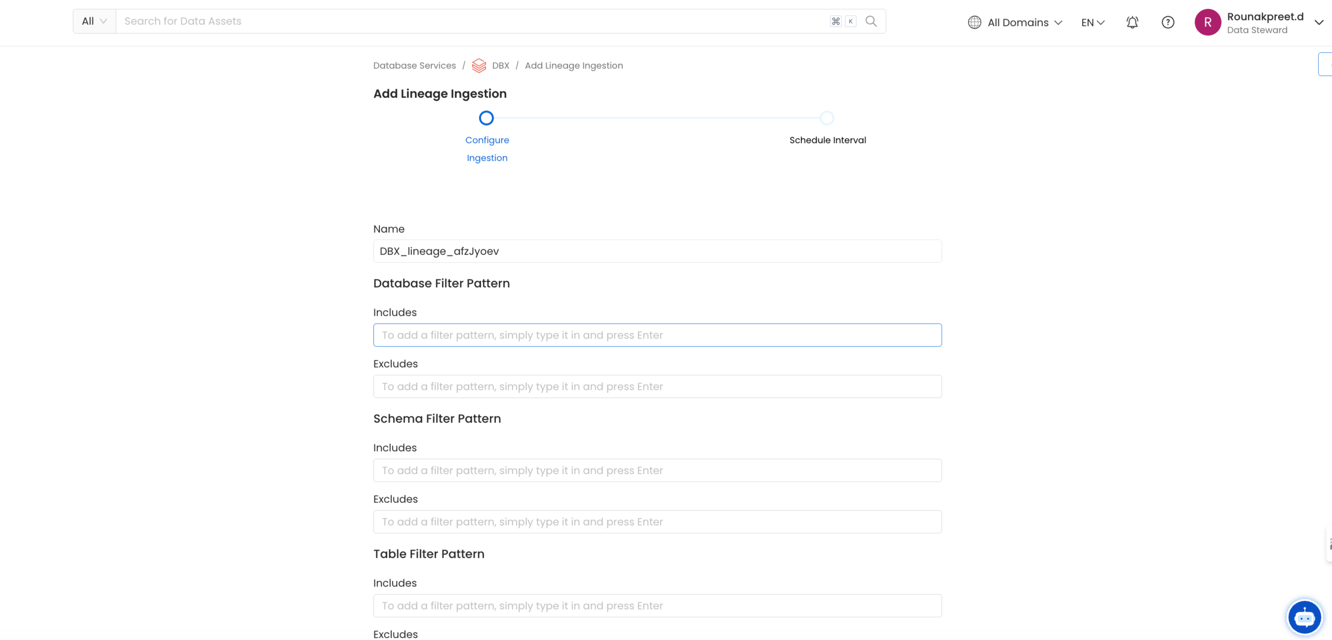
Task: Click the Name field with DBX_lineage_afzJyoev
Action: pyautogui.click(x=657, y=251)
